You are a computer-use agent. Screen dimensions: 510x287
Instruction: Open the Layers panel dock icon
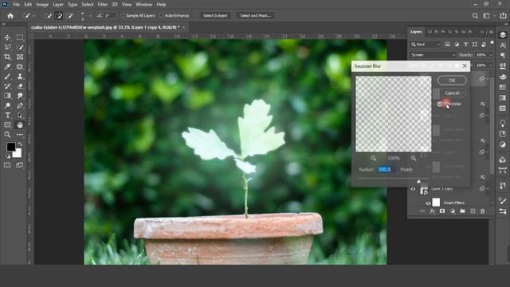503,35
